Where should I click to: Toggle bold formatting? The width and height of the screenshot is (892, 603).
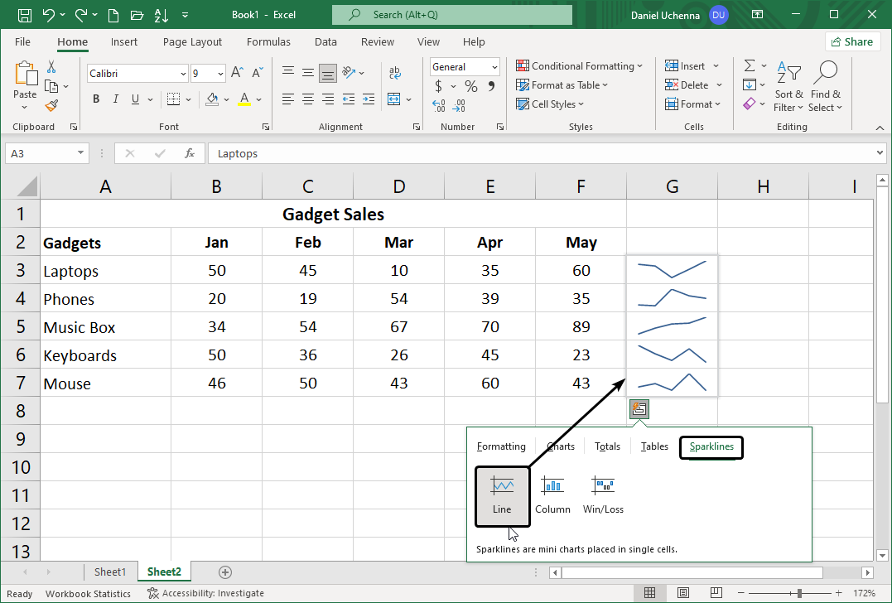pyautogui.click(x=95, y=99)
